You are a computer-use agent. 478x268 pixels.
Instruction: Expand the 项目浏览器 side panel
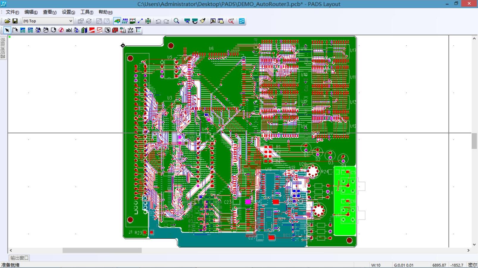[x=3, y=48]
